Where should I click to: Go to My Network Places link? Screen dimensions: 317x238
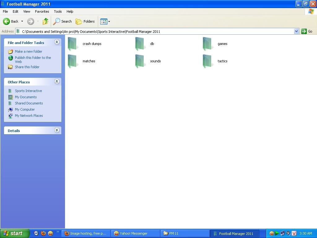tap(29, 116)
